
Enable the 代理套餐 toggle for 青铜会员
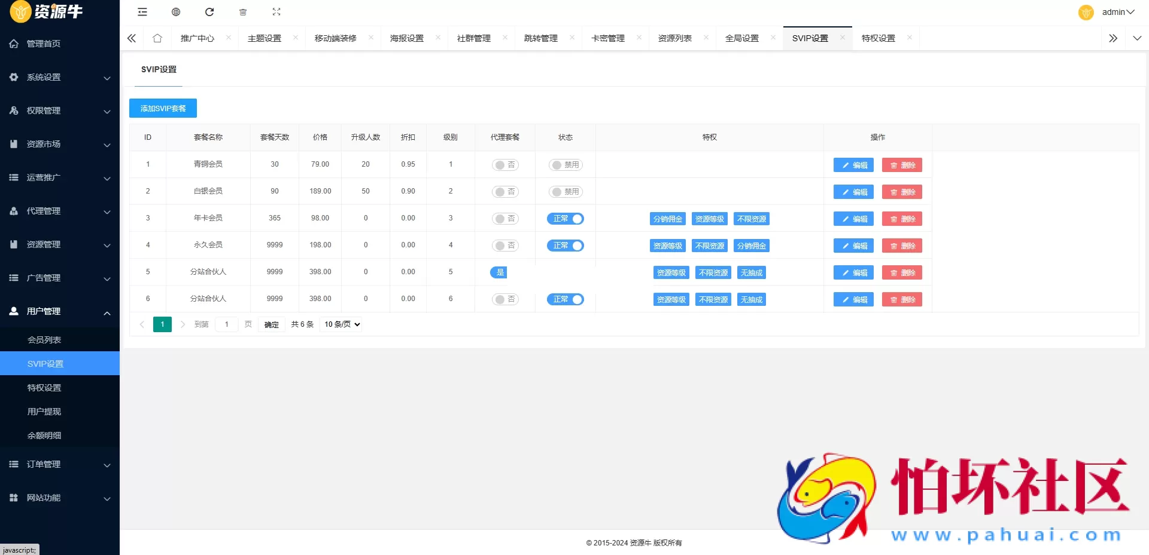504,165
